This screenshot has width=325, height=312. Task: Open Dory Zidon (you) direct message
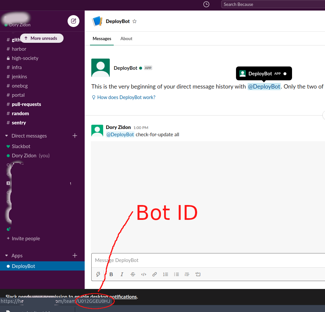click(x=42, y=156)
